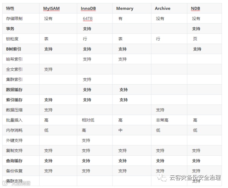Image resolution: width=228 pixels, height=188 pixels.
Task: Select the 索引缓存 row label
Action: (14, 100)
